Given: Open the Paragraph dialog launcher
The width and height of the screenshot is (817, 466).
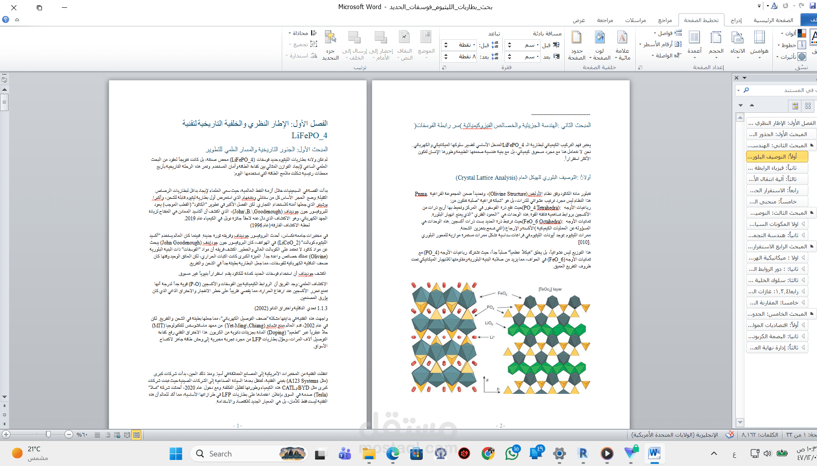Looking at the screenshot, I should (x=444, y=67).
